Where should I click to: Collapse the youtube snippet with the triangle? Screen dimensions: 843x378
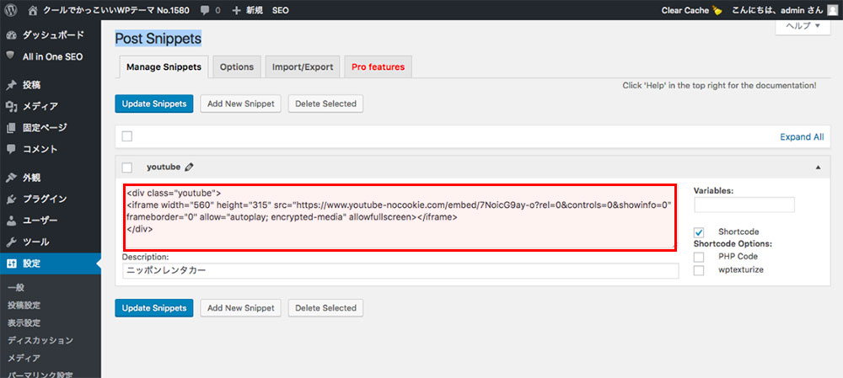[819, 168]
